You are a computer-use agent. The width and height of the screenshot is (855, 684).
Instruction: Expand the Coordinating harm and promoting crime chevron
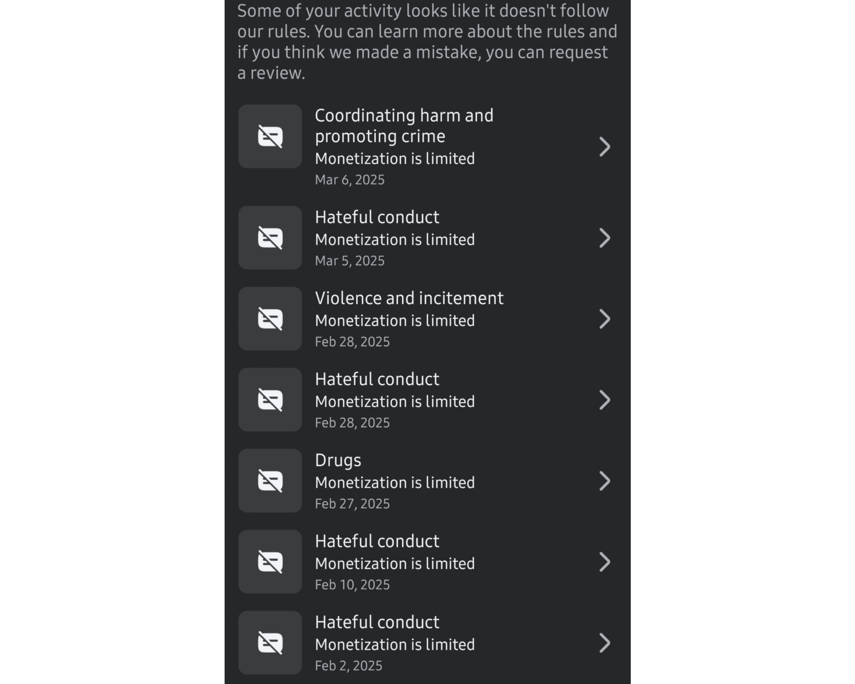click(604, 147)
